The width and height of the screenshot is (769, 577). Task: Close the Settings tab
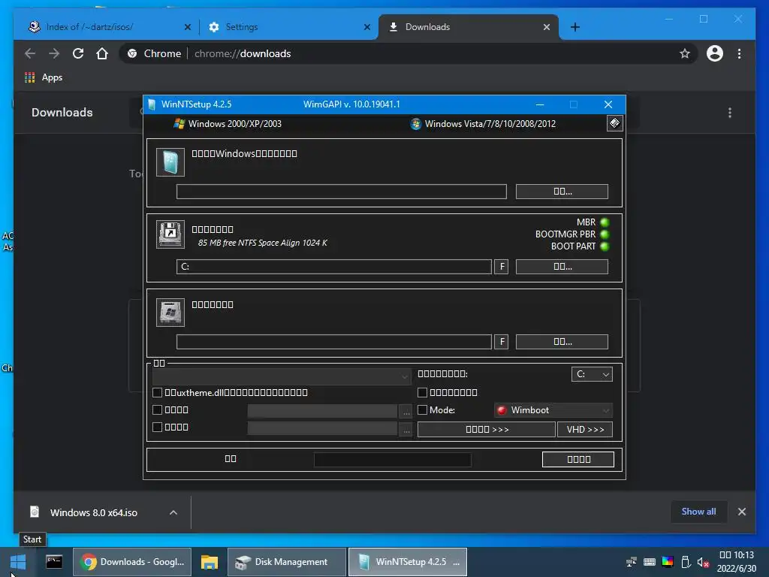coord(366,28)
